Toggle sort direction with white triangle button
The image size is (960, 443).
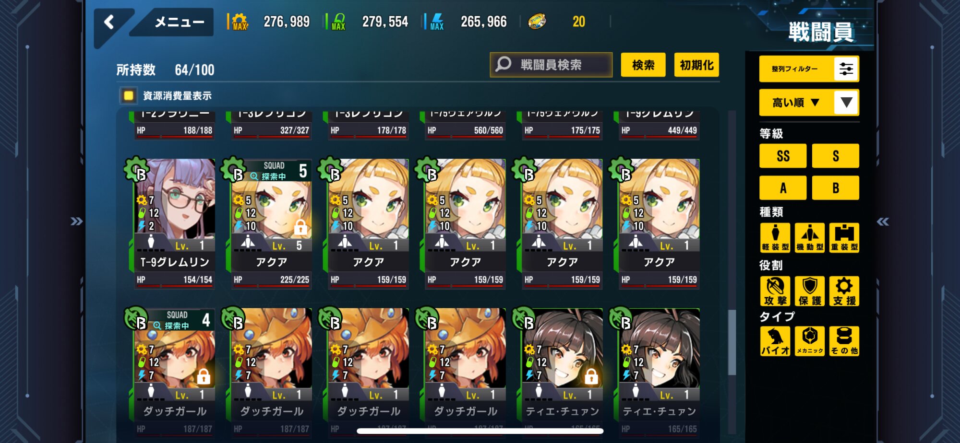pos(846,102)
